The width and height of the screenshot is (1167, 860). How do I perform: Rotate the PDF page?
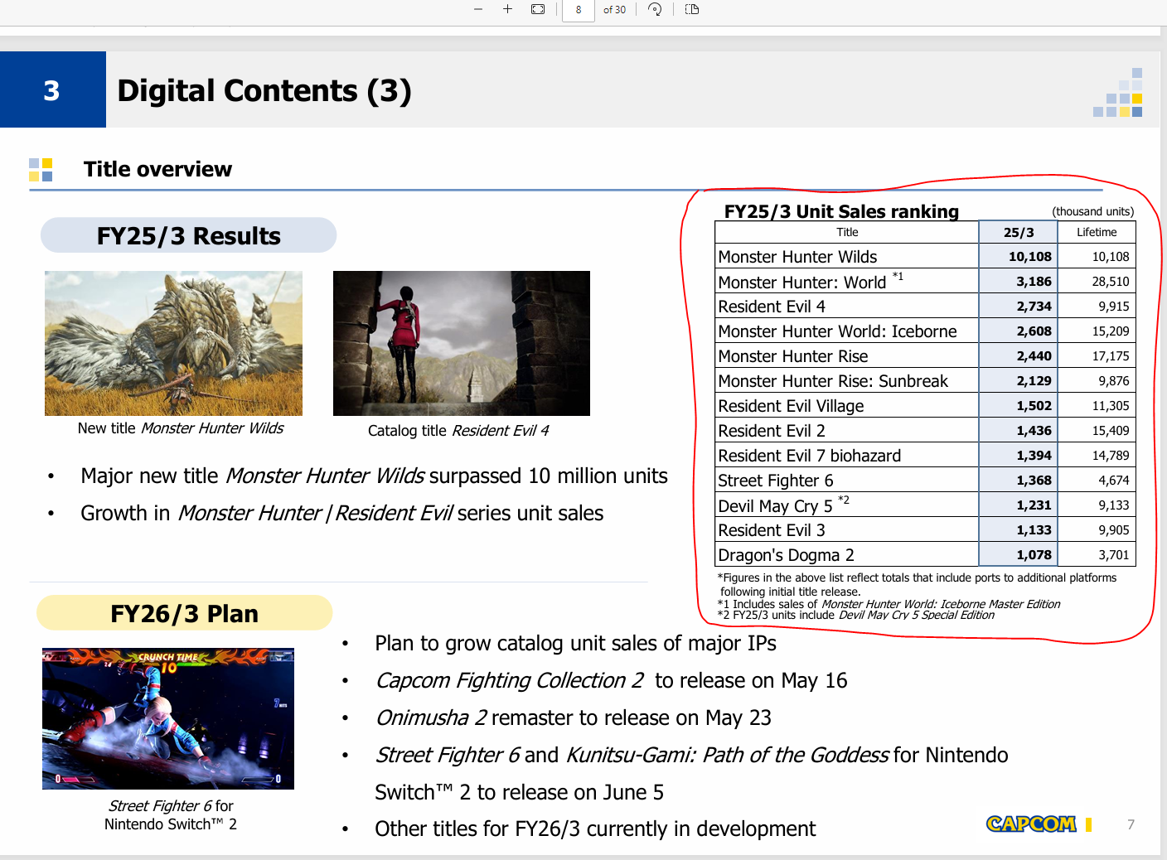[655, 9]
